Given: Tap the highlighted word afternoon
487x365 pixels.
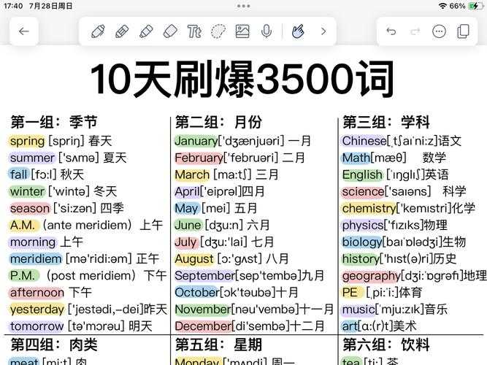Looking at the screenshot, I should point(37,292).
